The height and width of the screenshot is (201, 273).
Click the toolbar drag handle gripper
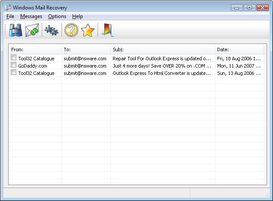click(6, 30)
